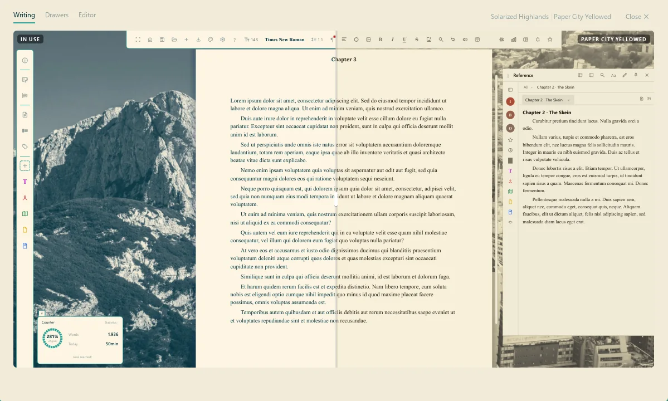
Task: Click the yellow file icon in the left sidebar
Action: click(25, 230)
